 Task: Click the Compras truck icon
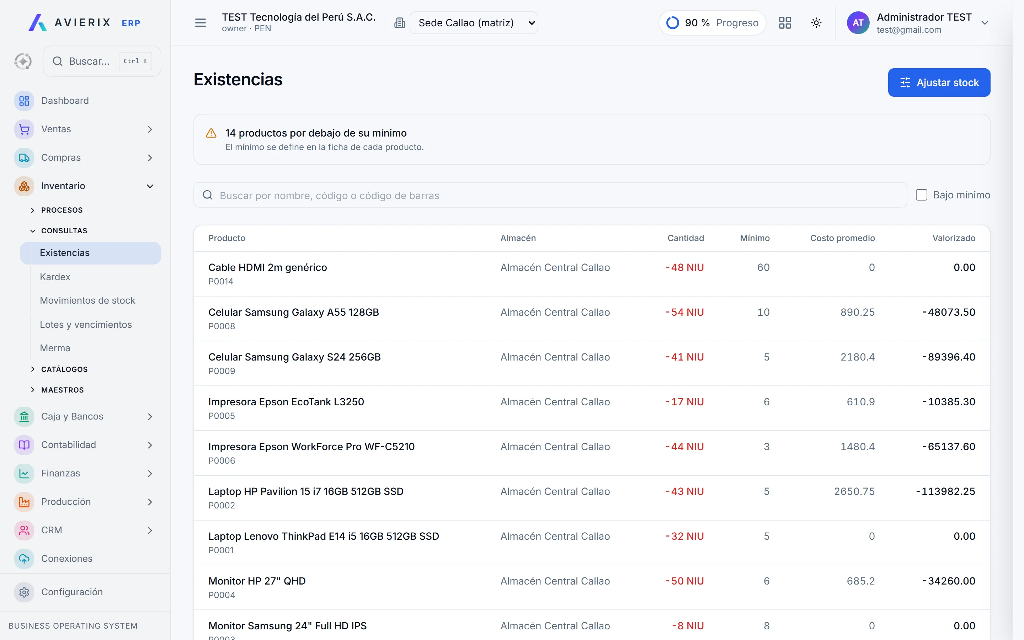24,158
